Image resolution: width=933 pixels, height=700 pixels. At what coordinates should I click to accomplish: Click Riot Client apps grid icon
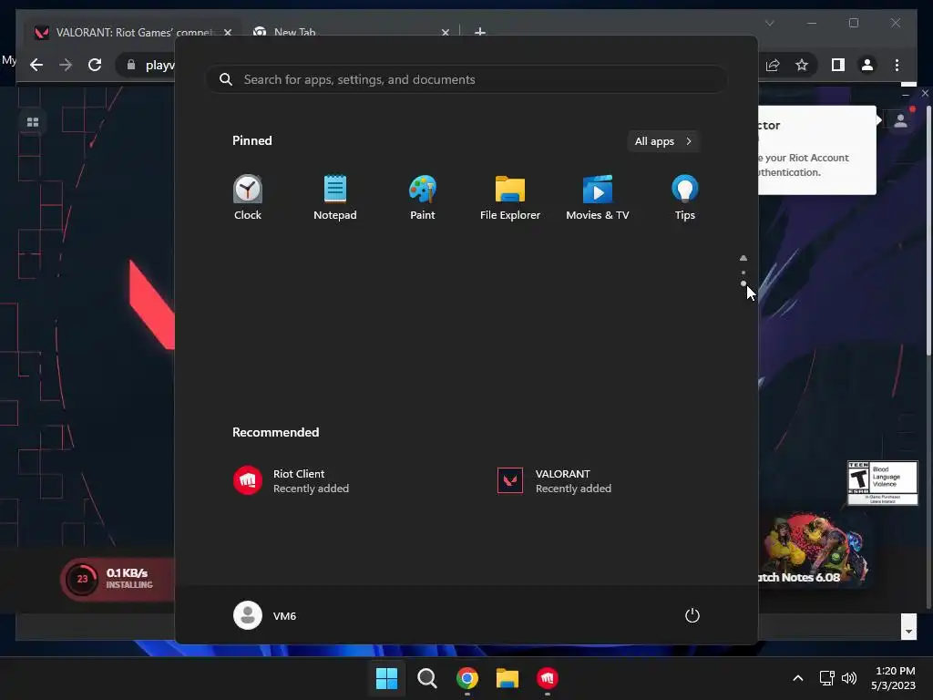pyautogui.click(x=33, y=122)
